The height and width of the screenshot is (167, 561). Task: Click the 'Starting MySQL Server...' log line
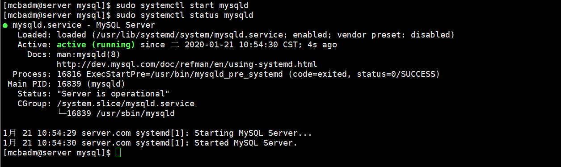(x=253, y=133)
